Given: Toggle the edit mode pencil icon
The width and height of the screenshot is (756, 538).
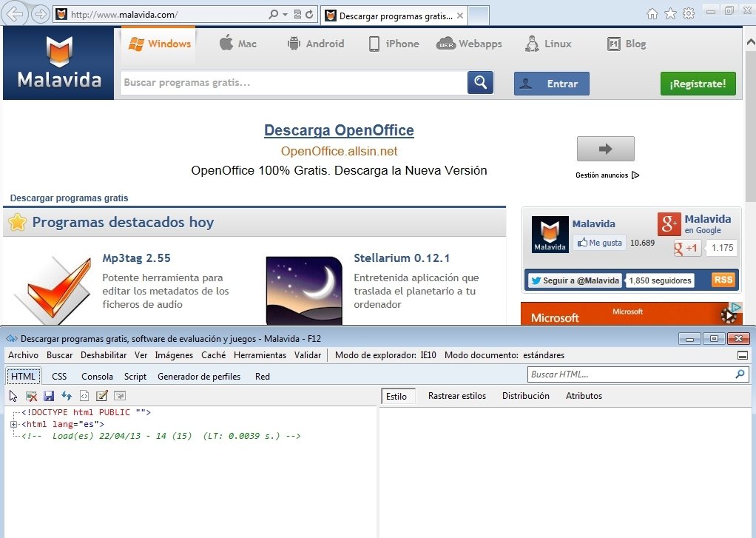Looking at the screenshot, I should click(102, 396).
